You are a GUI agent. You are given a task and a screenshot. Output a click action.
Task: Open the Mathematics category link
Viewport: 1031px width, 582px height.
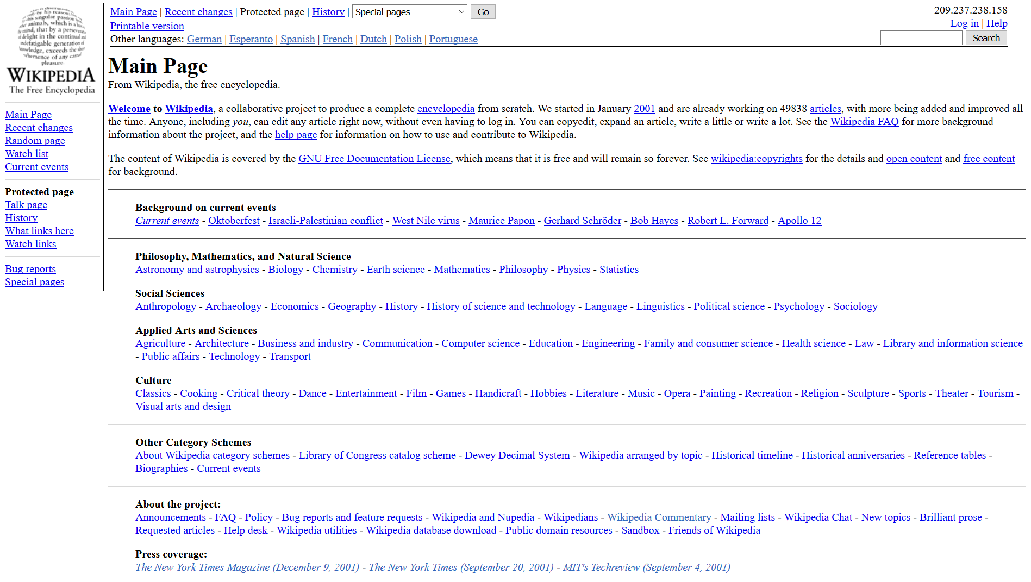[x=462, y=270]
